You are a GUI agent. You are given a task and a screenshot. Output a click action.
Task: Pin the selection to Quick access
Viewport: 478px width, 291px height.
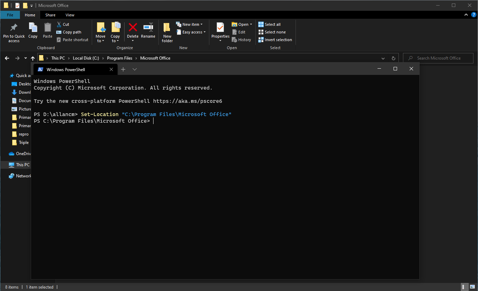(14, 32)
